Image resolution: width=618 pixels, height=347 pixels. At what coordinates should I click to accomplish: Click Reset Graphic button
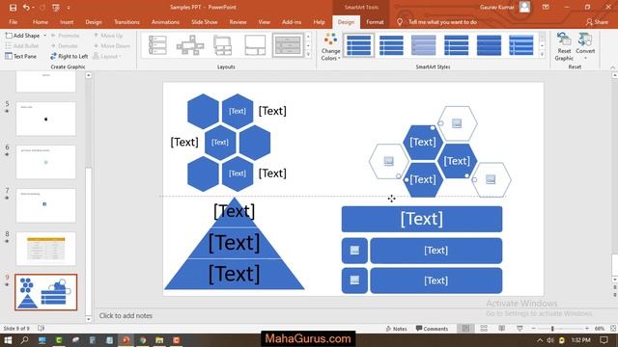point(564,47)
